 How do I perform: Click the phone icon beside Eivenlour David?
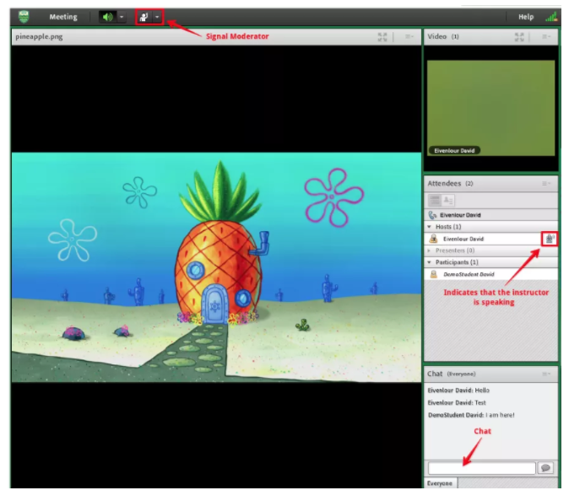[x=432, y=215]
